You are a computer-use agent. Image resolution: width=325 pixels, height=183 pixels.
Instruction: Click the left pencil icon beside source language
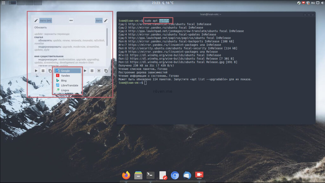(36, 21)
